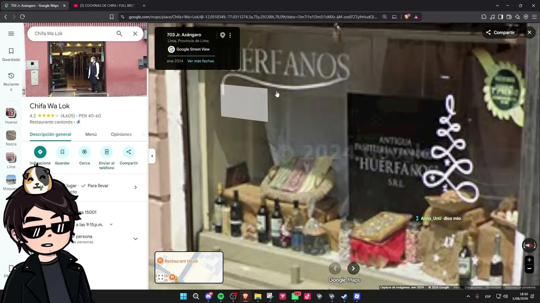Click the search magnifier in Maps search box
This screenshot has height=303, width=540.
click(119, 34)
